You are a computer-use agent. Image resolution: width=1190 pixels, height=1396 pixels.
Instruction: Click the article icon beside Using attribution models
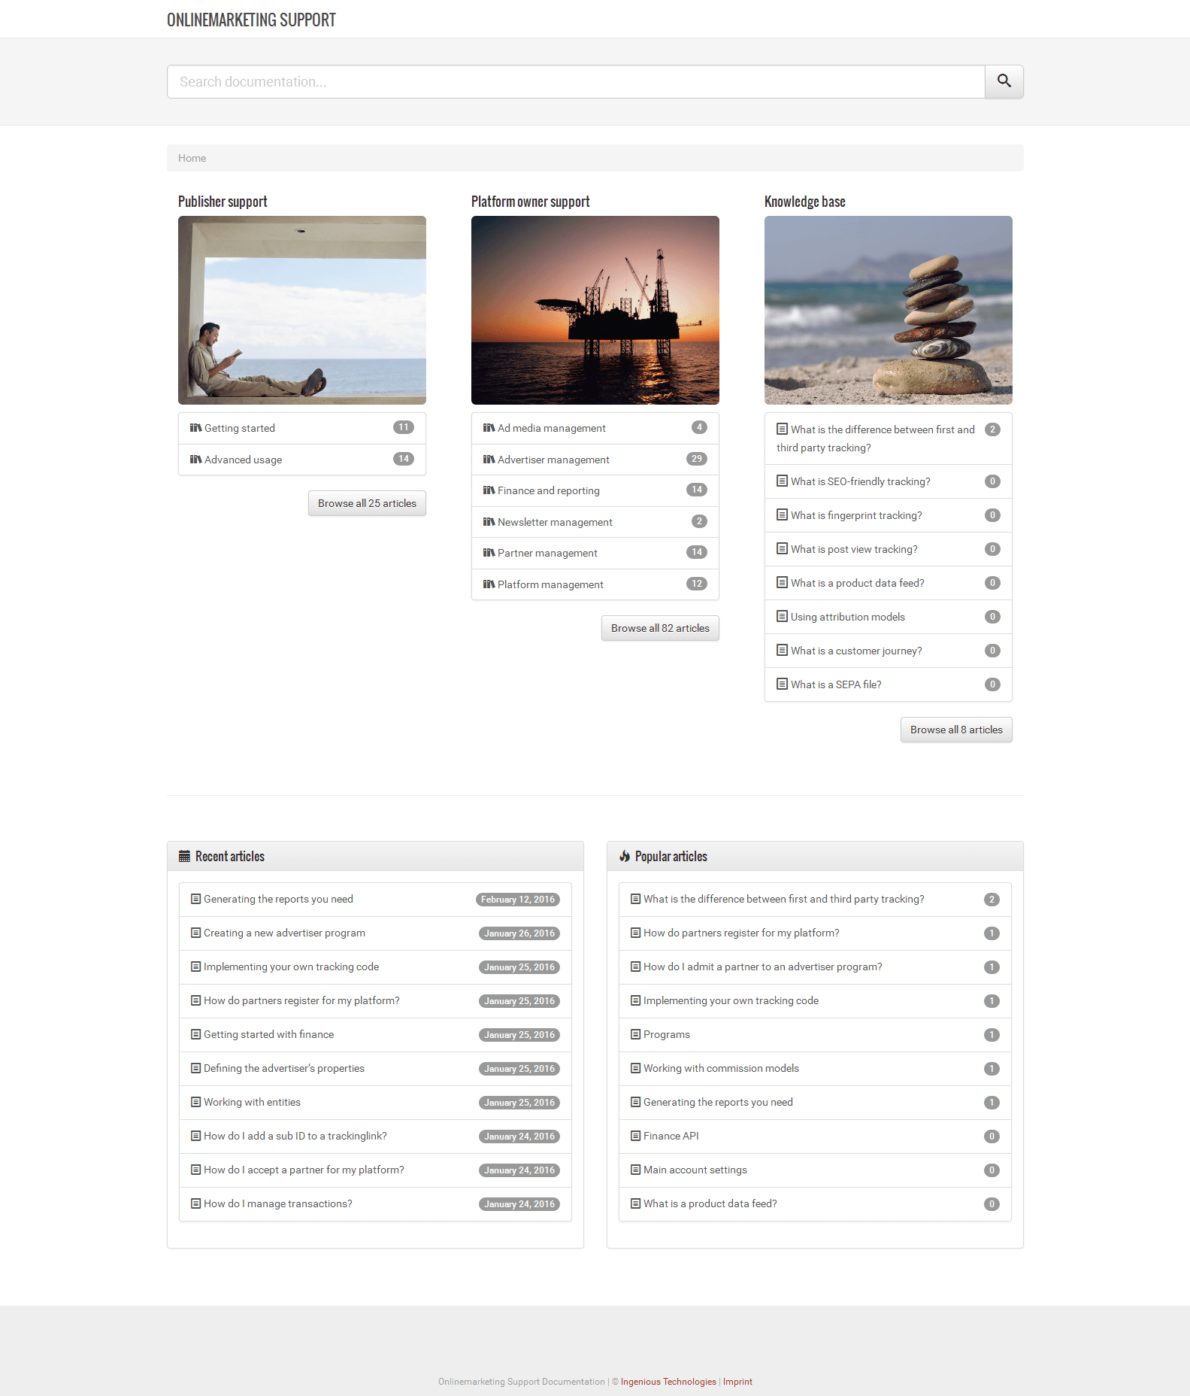tap(782, 616)
